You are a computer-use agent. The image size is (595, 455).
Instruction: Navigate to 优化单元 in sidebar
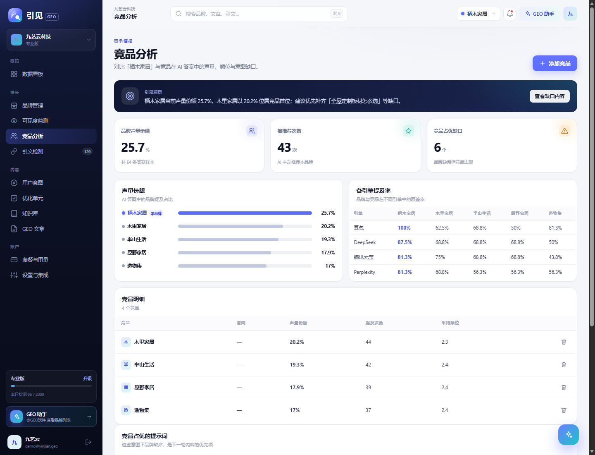(x=51, y=198)
